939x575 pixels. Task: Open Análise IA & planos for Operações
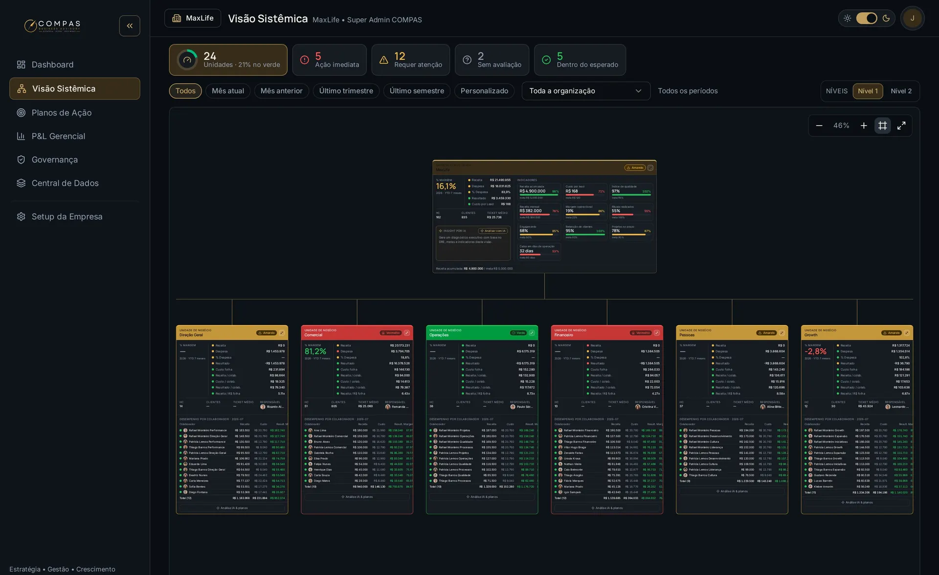click(482, 497)
